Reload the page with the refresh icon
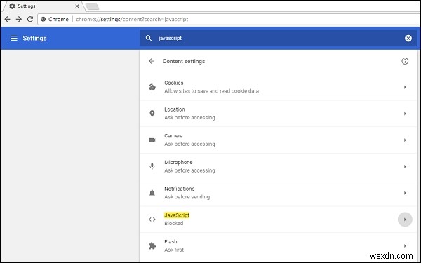This screenshot has height=263, width=421. tap(30, 19)
